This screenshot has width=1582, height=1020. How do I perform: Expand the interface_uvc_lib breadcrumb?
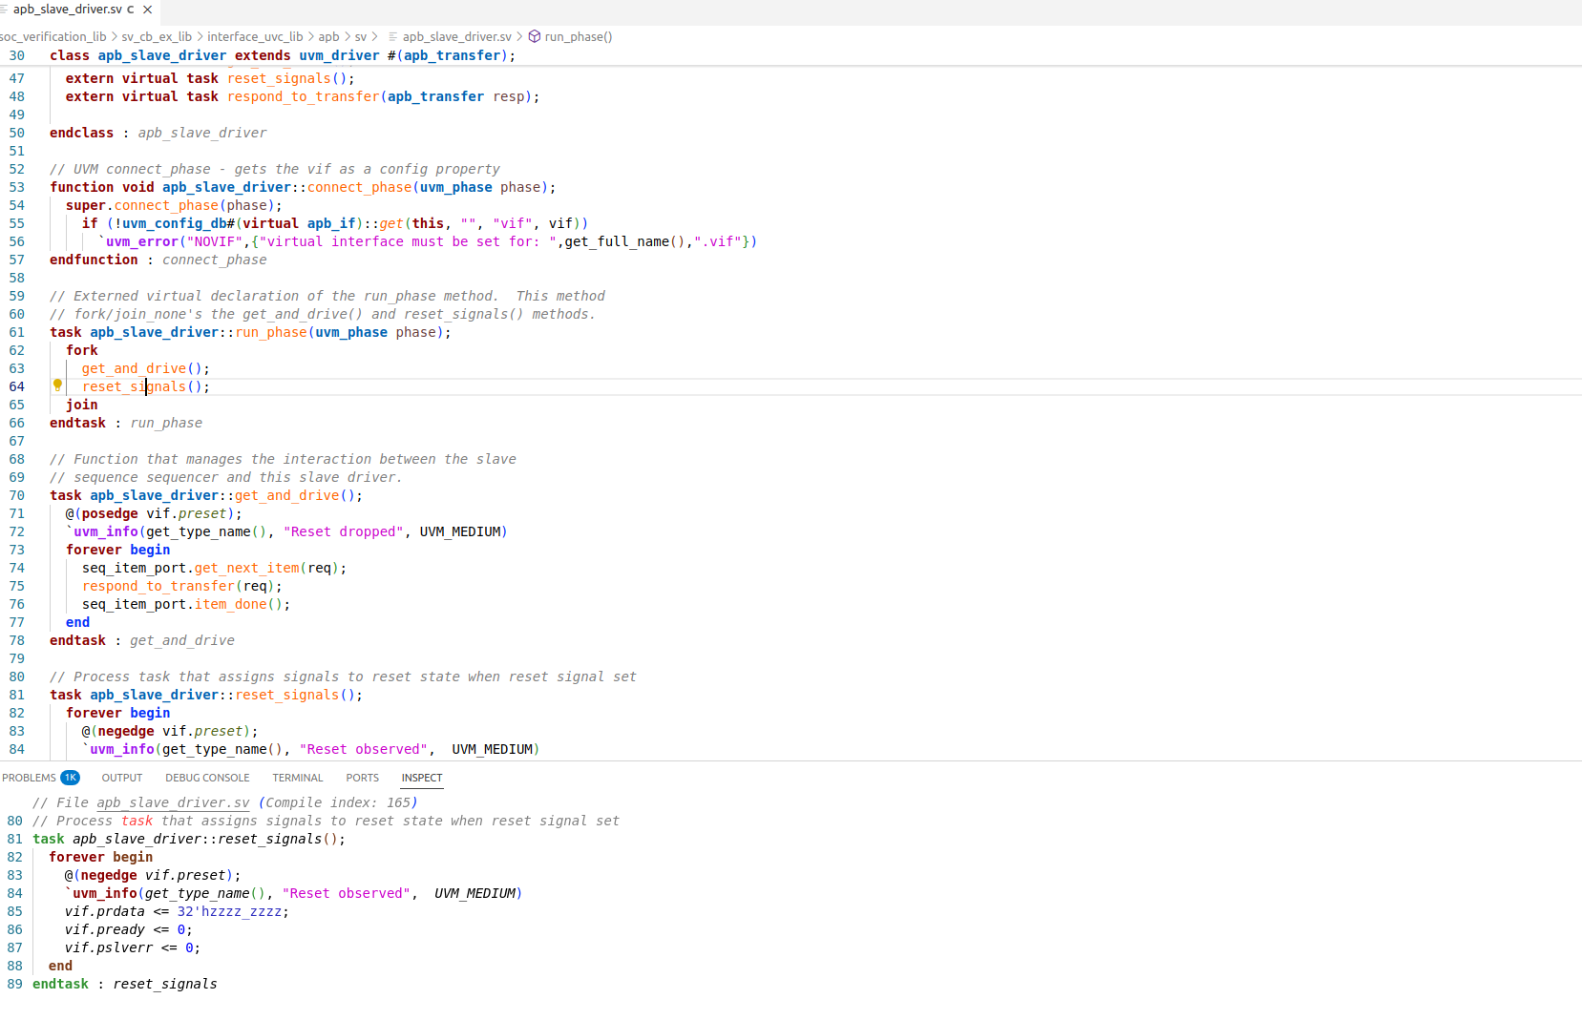coord(255,36)
